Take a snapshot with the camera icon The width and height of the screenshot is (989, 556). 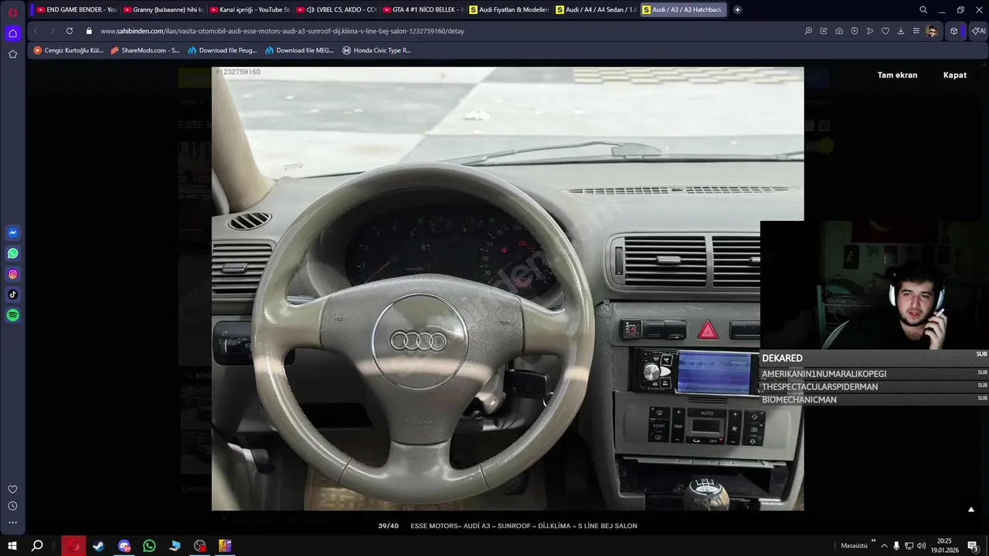click(839, 31)
